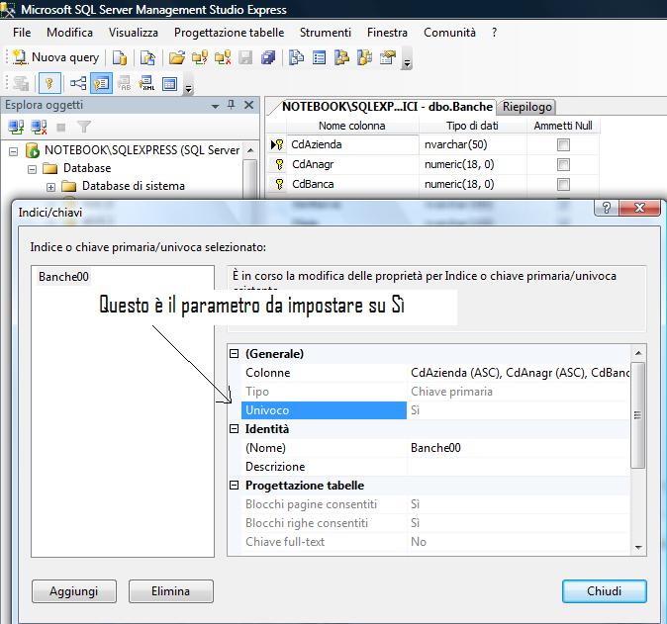Viewport: 667px width, 624px height.
Task: Click the Object Explorer tree scroll-up arrow
Action: click(x=250, y=150)
